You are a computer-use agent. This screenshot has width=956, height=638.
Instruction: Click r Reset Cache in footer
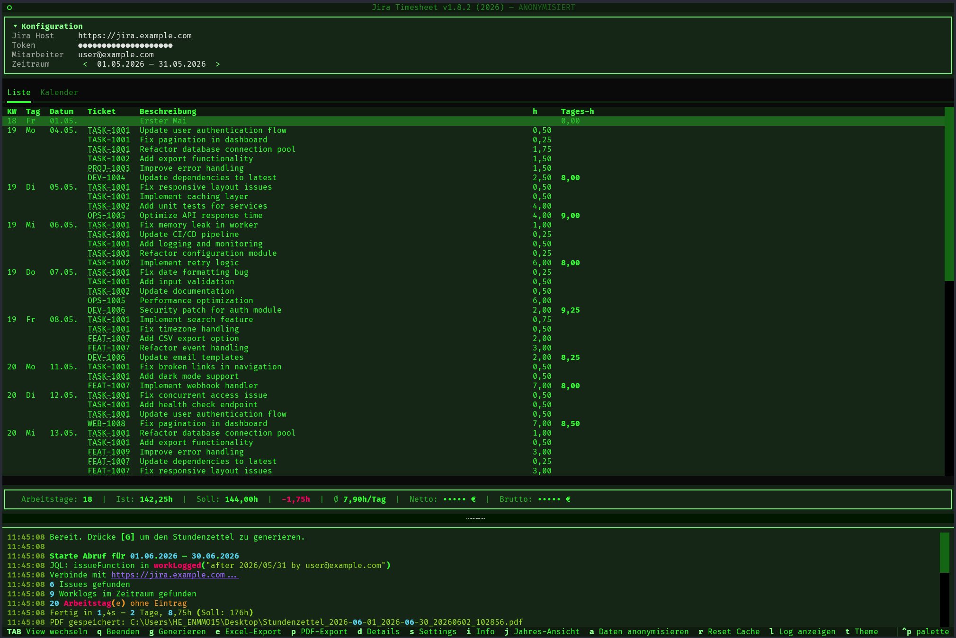pos(729,631)
